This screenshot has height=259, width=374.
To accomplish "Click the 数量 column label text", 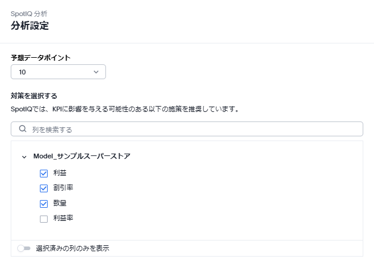I will 60,204.
